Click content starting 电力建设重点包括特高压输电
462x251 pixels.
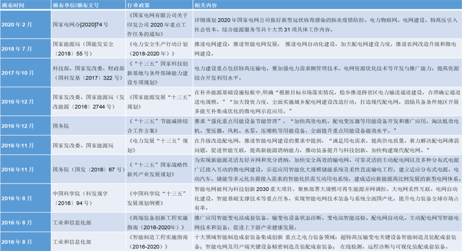pos(327,73)
